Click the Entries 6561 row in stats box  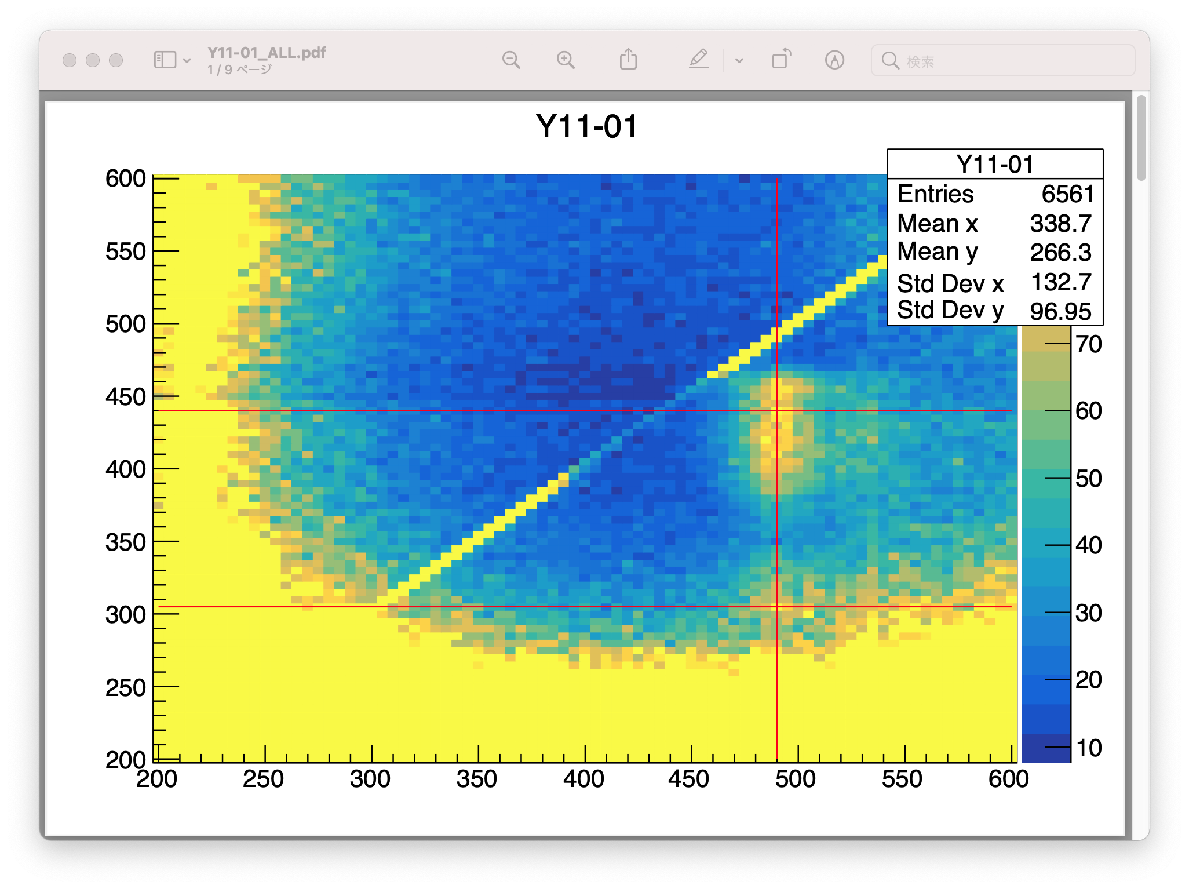tap(995, 194)
